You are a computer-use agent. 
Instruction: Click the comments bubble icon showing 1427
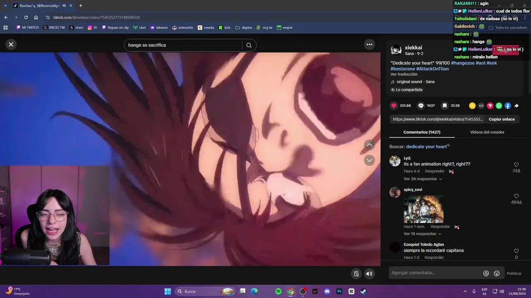[421, 106]
